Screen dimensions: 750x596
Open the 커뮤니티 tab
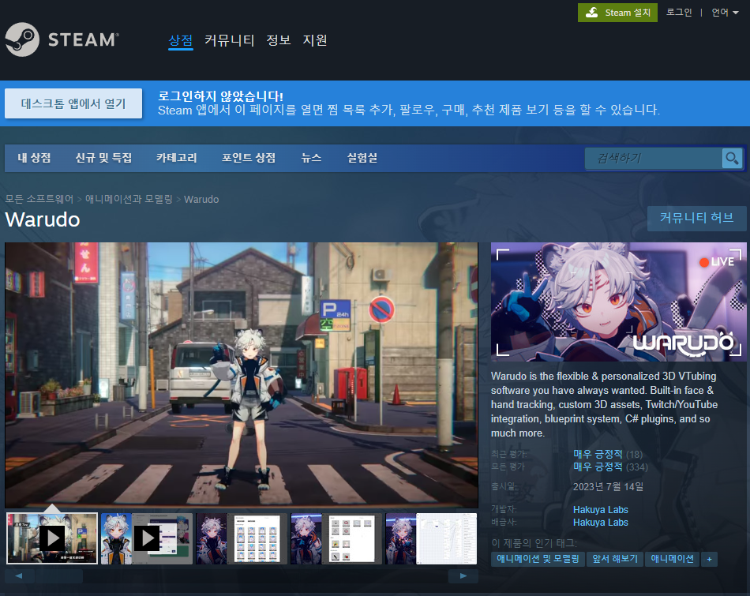[x=229, y=40]
